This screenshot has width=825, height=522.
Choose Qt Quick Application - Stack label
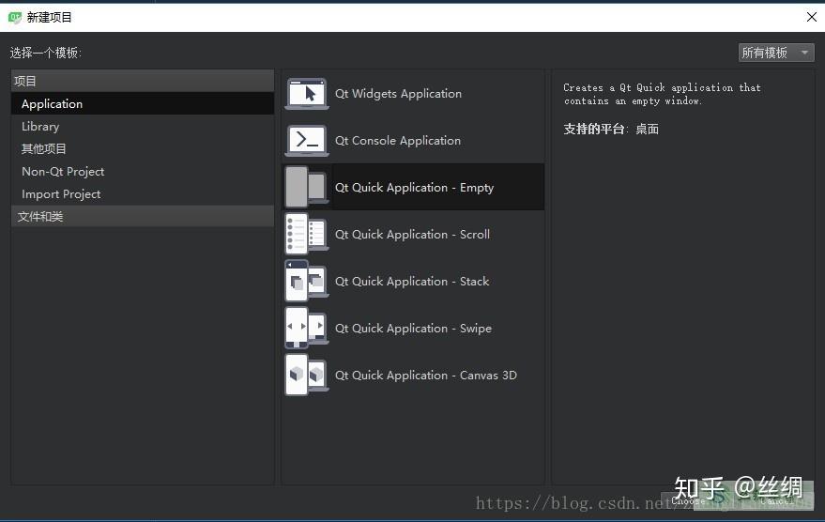pyautogui.click(x=412, y=281)
